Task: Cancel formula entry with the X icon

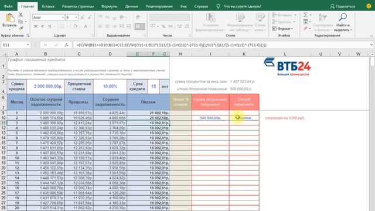Action: click(x=45, y=45)
